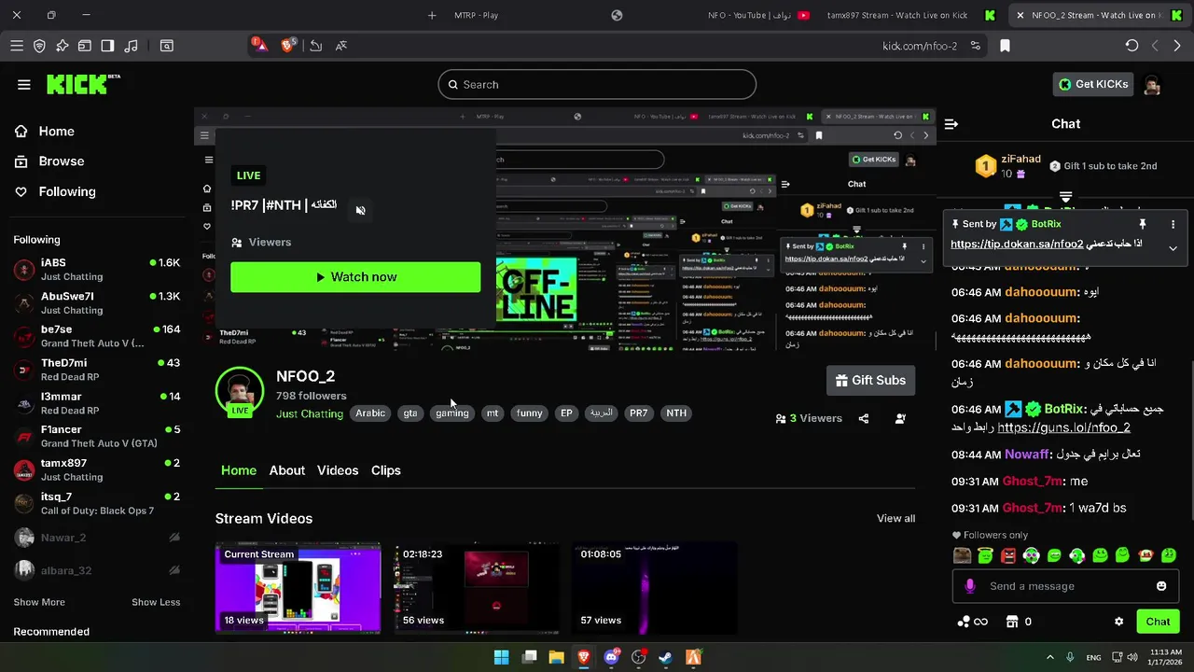Click the green Chat send button
Screen dimensions: 1194x672
pos(1158,622)
